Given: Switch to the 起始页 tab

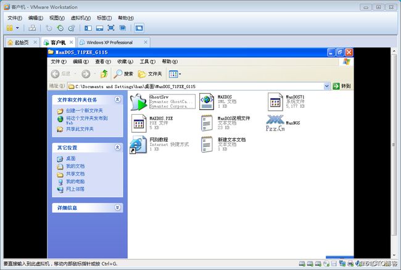Looking at the screenshot, I should pos(22,43).
